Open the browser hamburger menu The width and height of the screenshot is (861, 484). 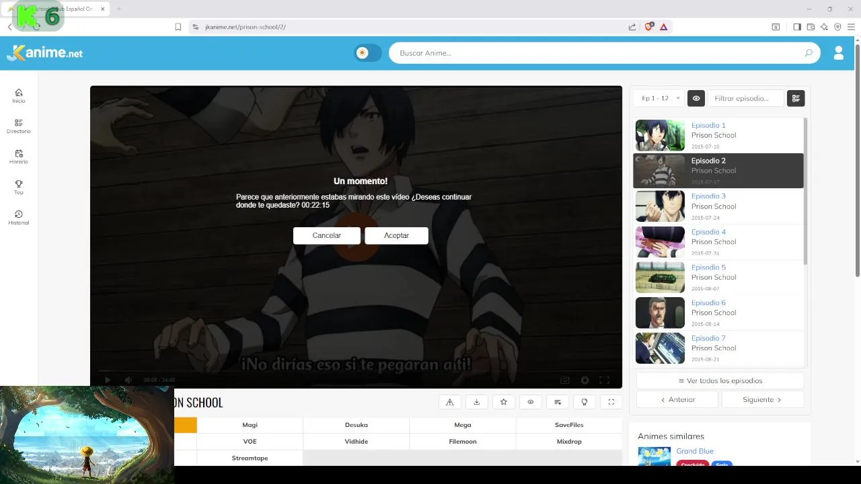851,27
